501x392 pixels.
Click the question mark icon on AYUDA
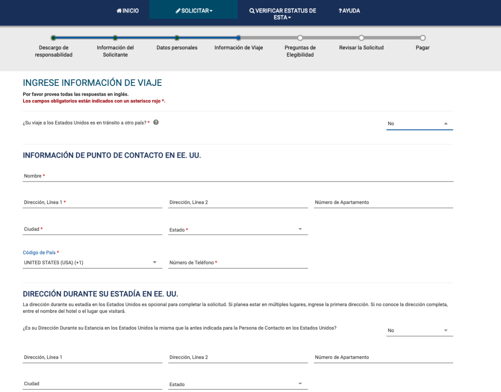[340, 10]
